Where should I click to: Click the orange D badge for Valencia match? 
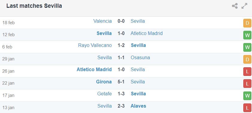(x=247, y=23)
